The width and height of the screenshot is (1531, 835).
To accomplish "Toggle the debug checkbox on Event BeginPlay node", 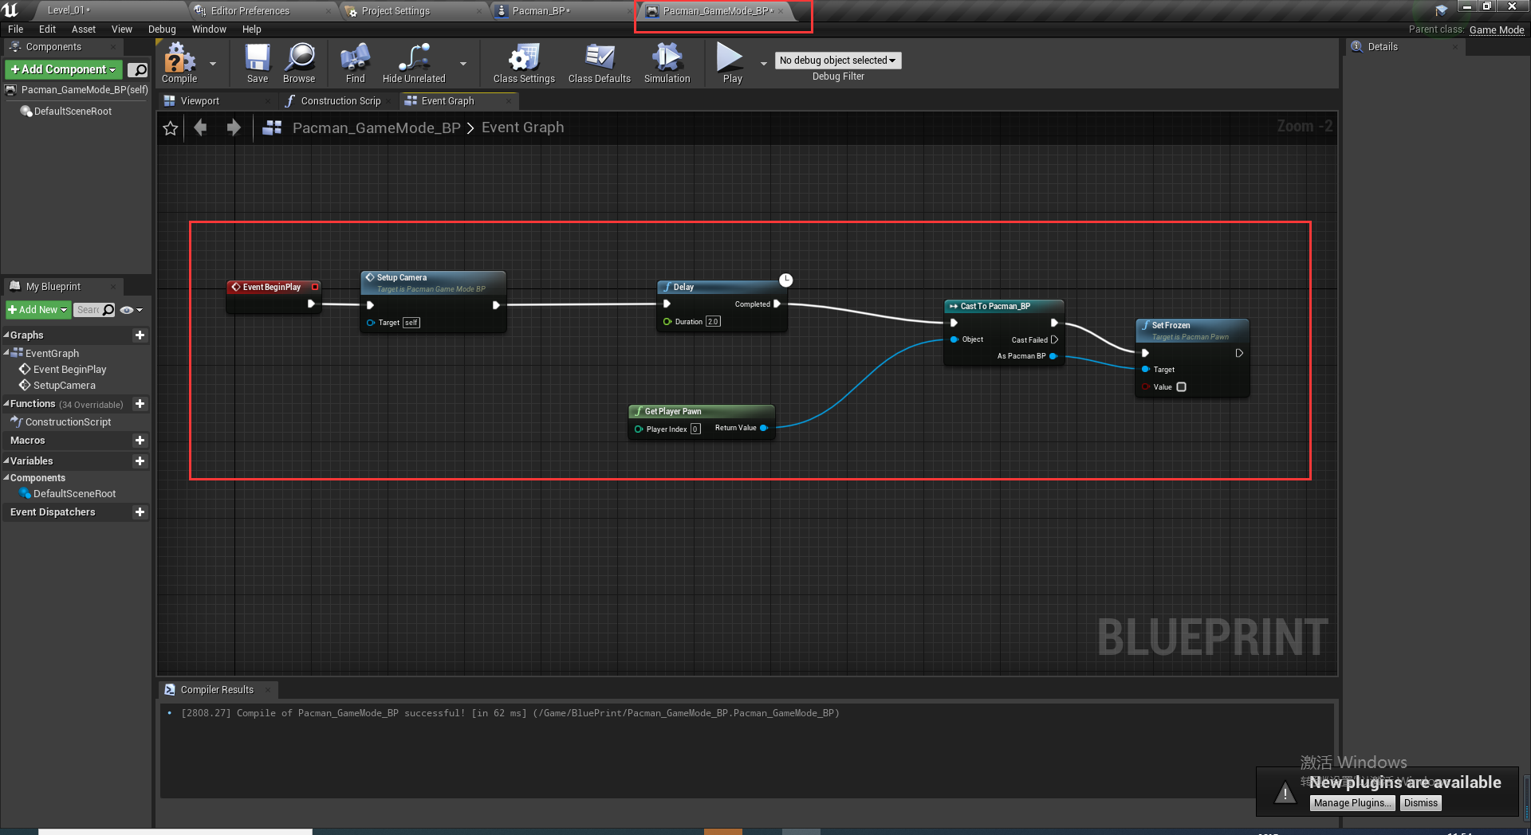I will (x=315, y=287).
